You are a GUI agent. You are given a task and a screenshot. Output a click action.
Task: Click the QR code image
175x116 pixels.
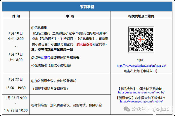(x=141, y=39)
